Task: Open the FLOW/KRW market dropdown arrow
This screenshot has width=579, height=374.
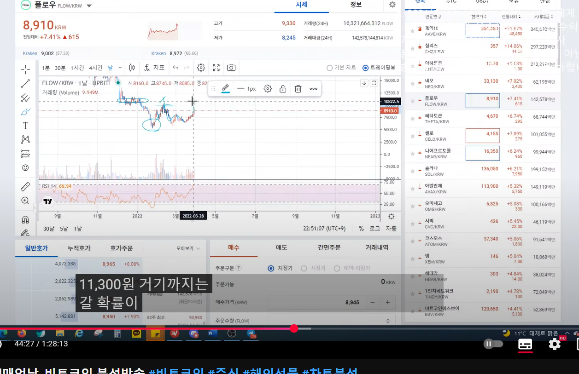Action: point(89,6)
